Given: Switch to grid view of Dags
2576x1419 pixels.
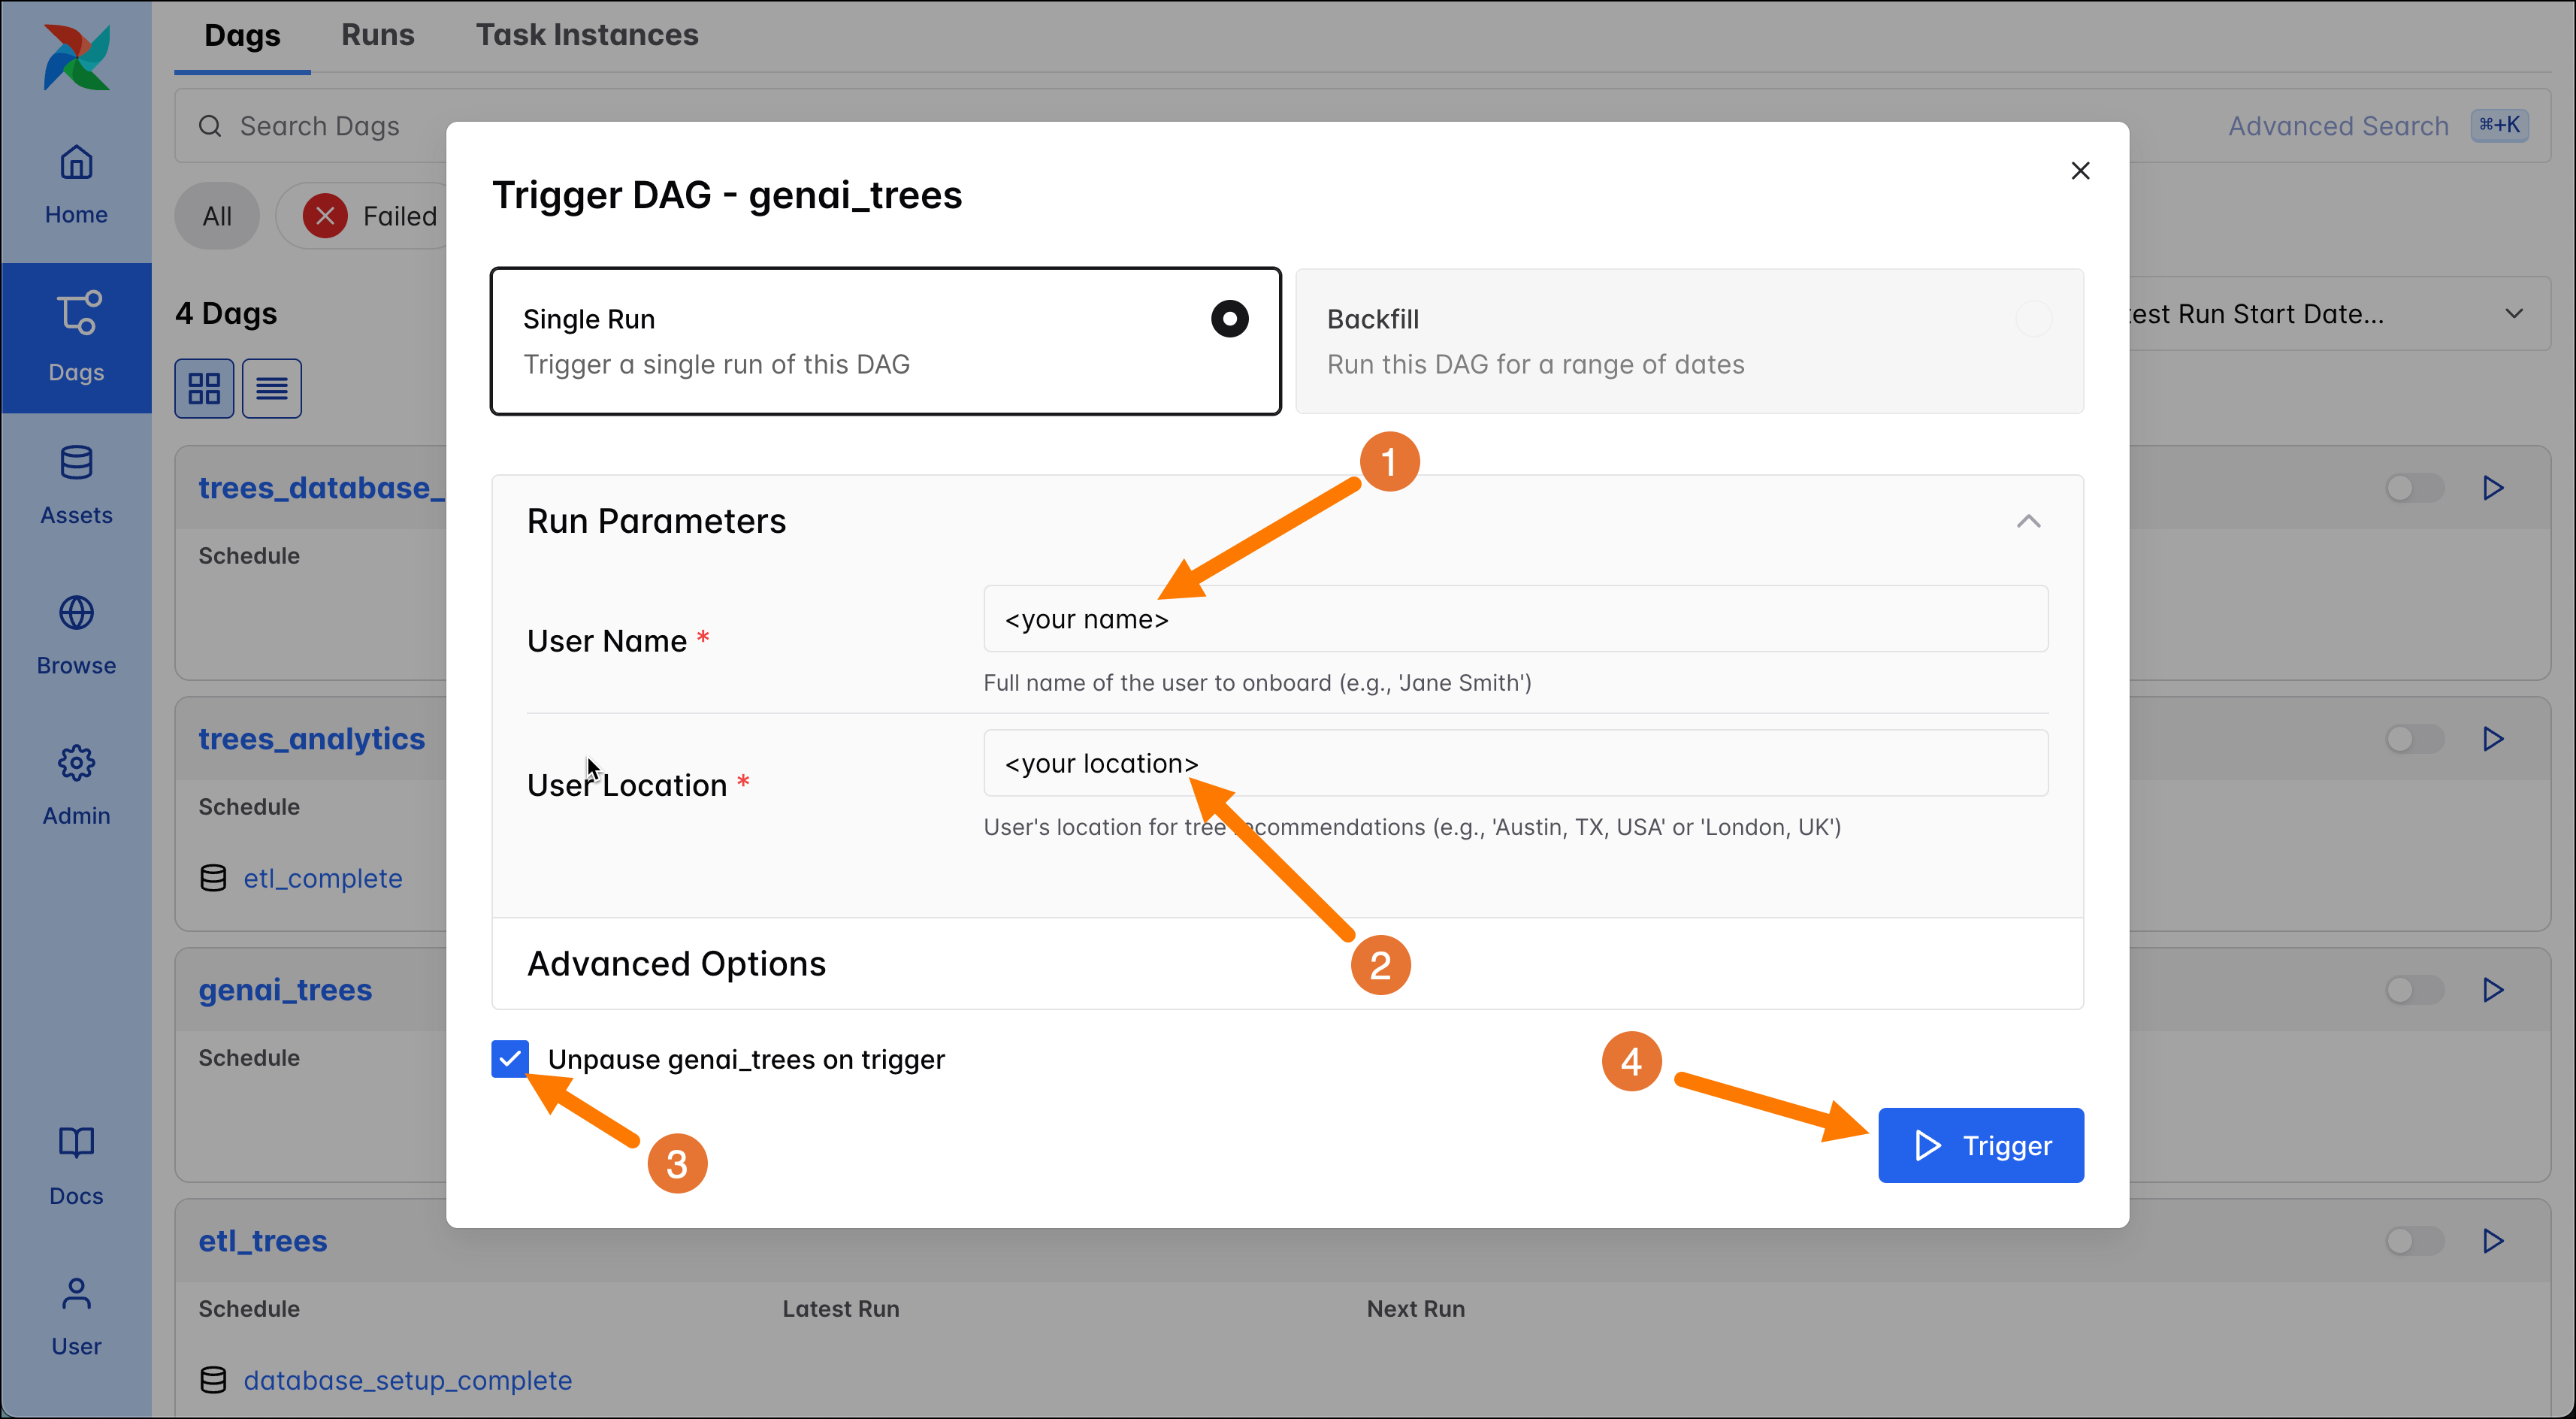Looking at the screenshot, I should pyautogui.click(x=204, y=388).
